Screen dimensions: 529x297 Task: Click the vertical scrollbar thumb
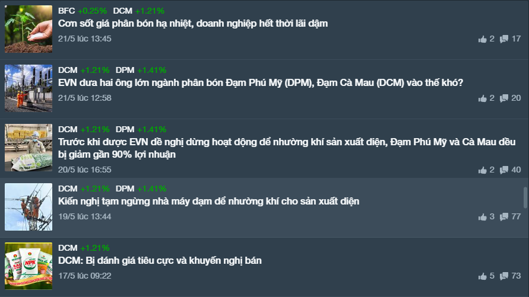[x=525, y=197]
